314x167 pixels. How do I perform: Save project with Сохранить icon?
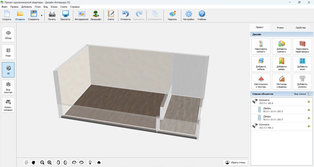33,15
